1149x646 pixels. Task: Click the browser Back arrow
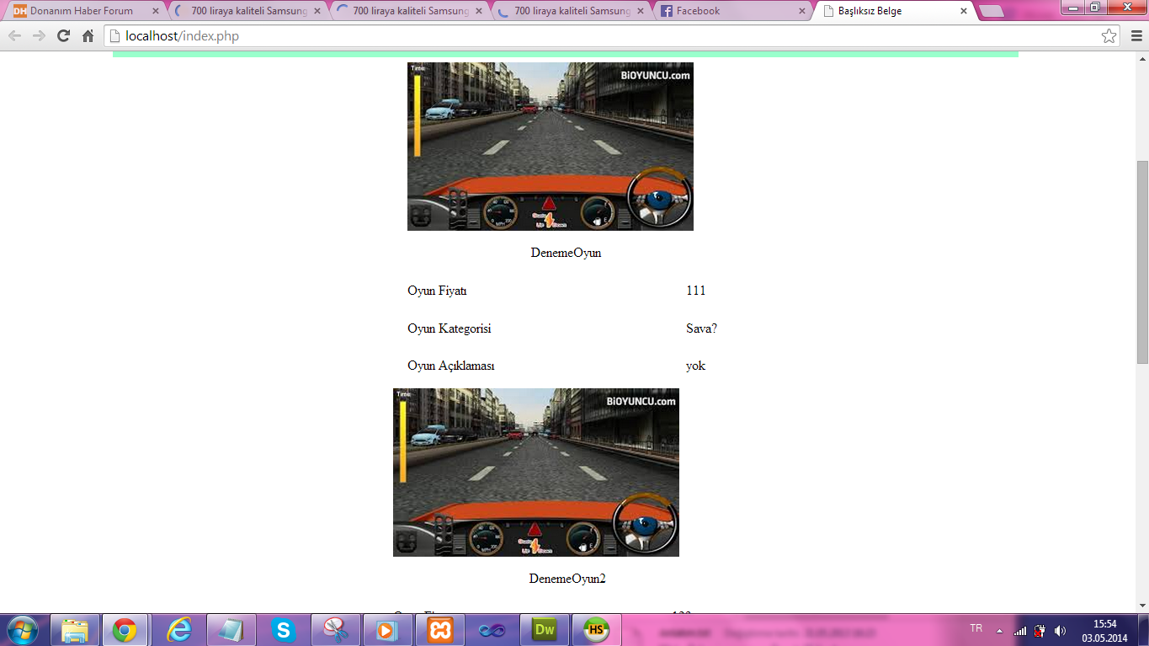(x=14, y=36)
